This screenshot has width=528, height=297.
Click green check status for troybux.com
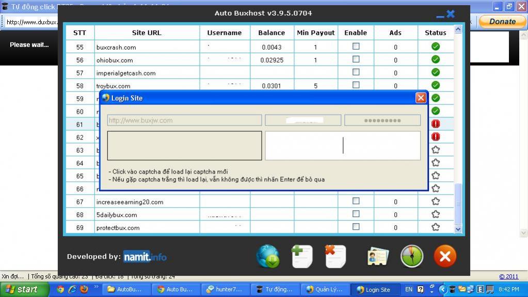click(x=436, y=85)
